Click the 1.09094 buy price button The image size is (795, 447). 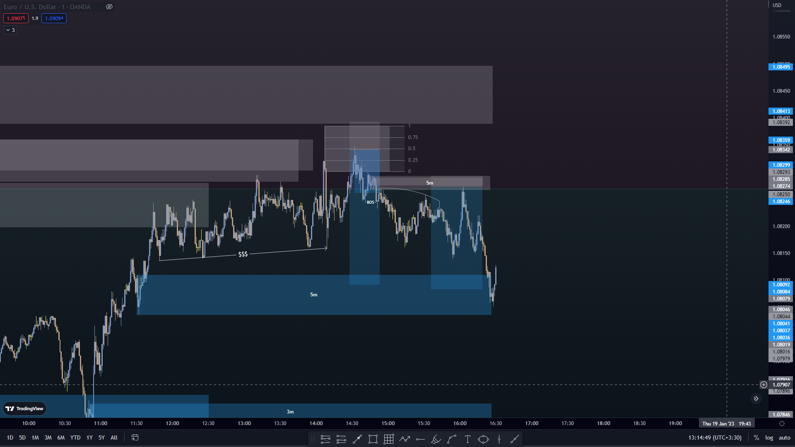click(x=54, y=18)
